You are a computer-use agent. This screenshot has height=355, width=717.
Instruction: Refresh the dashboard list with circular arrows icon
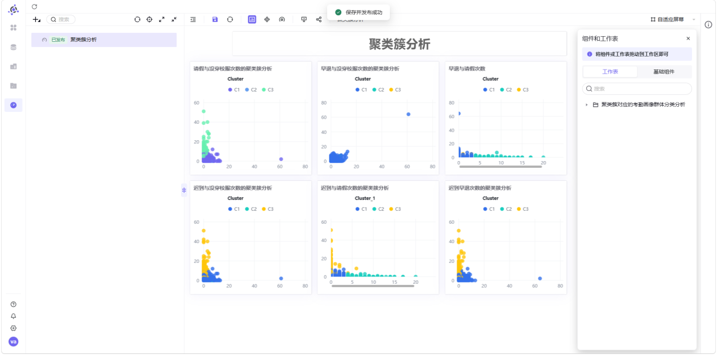[x=137, y=19]
